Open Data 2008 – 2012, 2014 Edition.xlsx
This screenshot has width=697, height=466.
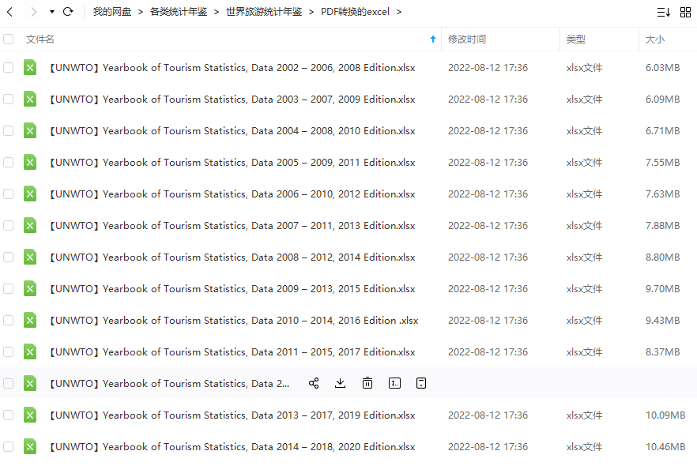click(x=232, y=257)
